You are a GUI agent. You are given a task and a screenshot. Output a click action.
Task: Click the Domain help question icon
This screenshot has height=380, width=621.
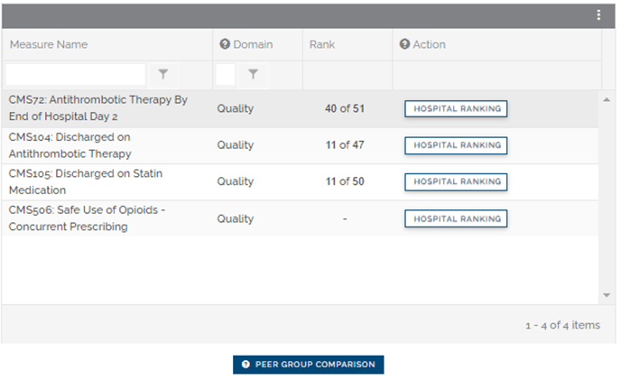pyautogui.click(x=225, y=44)
